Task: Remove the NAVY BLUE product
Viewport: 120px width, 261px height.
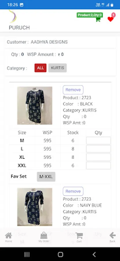Action: tap(73, 191)
